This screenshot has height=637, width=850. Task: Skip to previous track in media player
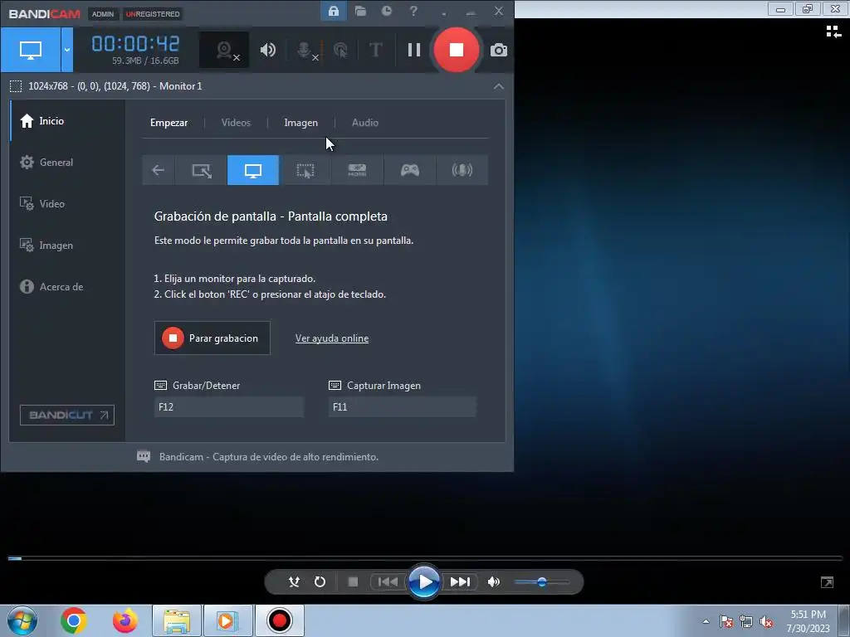coord(388,581)
